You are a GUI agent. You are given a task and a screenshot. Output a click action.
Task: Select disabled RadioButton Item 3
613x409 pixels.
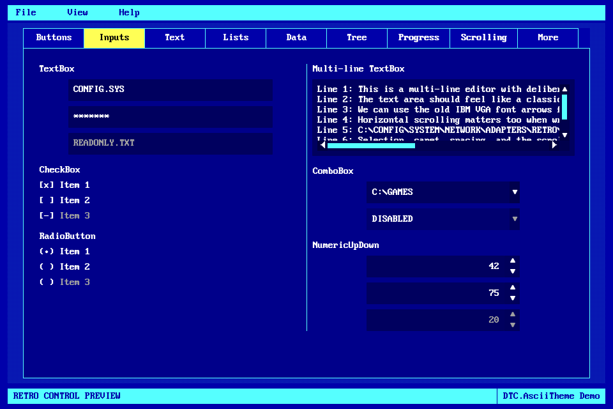(x=64, y=282)
